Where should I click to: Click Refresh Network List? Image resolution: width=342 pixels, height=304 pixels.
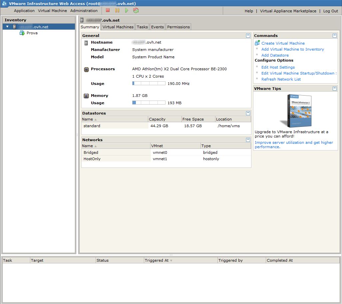(281, 79)
